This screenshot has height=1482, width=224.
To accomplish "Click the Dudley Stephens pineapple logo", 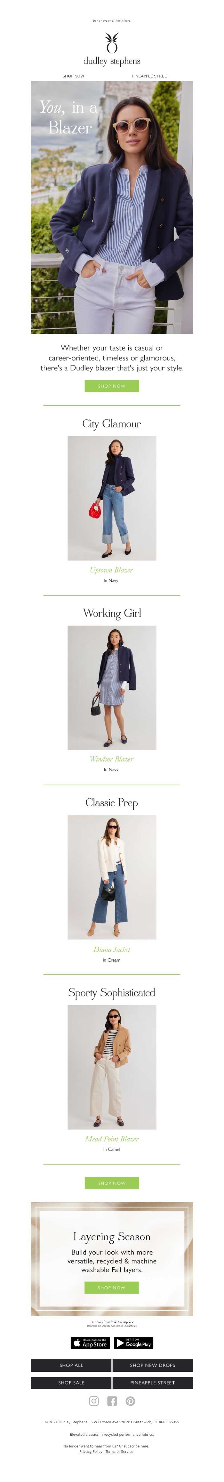I will tap(112, 49).
